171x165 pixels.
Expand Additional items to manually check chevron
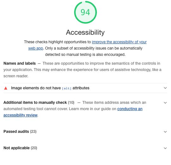[165, 103]
